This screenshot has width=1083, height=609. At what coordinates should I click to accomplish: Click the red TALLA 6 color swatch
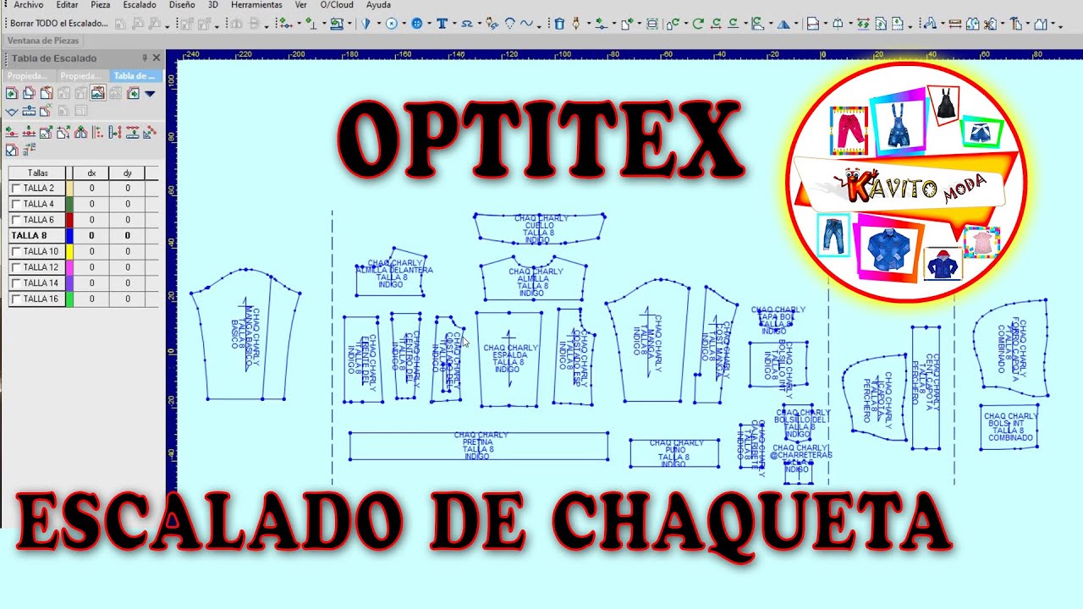coord(69,220)
